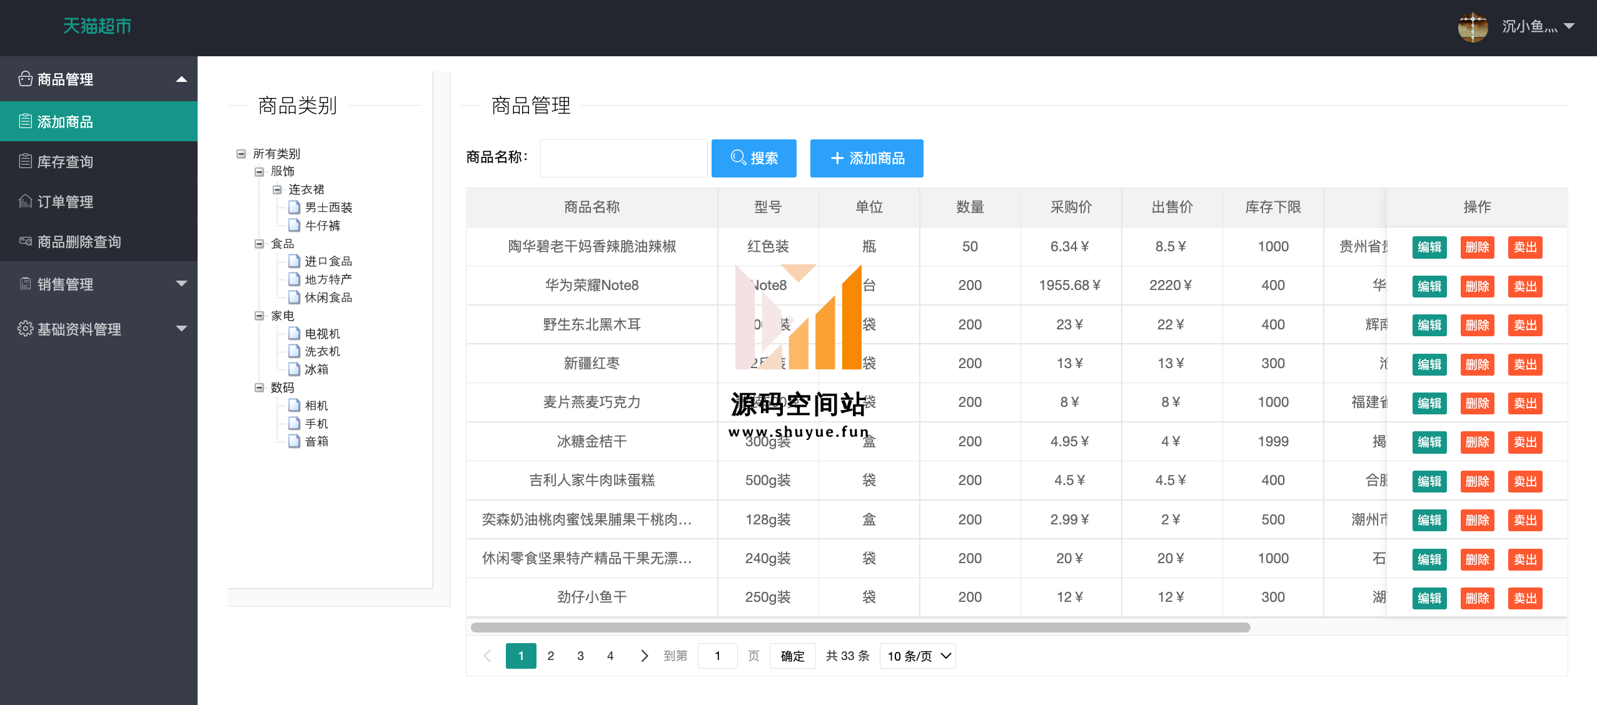
Task: Click the user avatar picture in header
Action: click(1473, 27)
